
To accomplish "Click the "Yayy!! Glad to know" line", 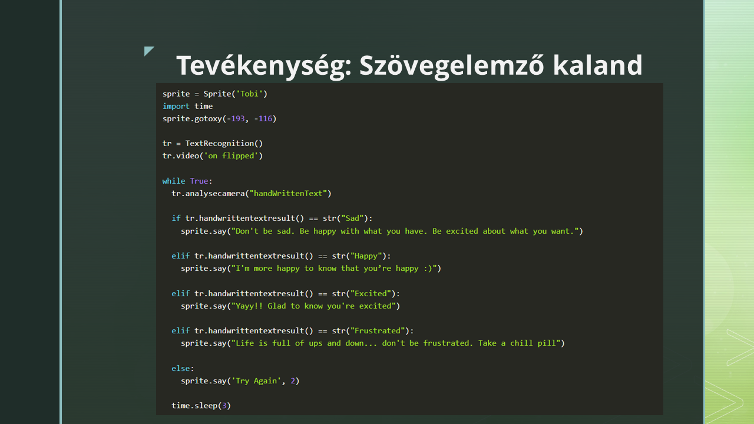I will coord(290,306).
